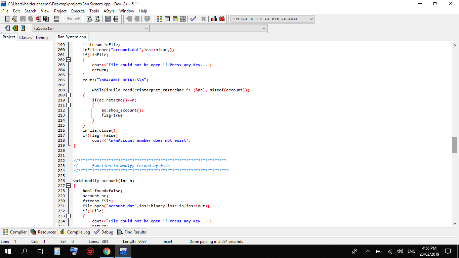Click the Goto Function toolbar icon
Viewport: 459px width, 258px height.
click(x=108, y=19)
